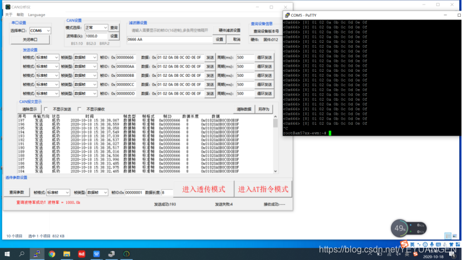Click the 49% memory usage floating widget
462x260 pixels.
(400, 228)
